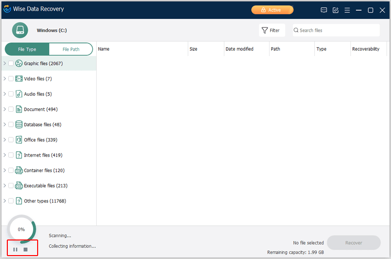The image size is (391, 259).
Task: Expand the Container files chevron
Action: coord(4,170)
